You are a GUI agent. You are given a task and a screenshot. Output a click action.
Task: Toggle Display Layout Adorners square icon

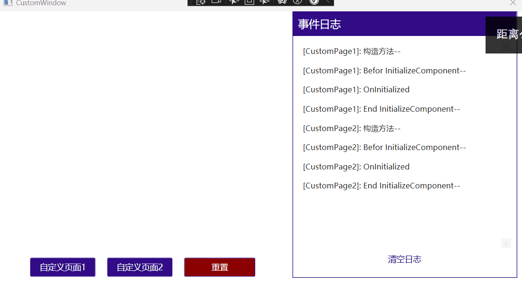click(x=249, y=2)
